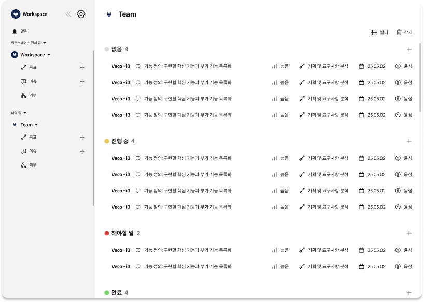Click the settings gear in the sidebar
This screenshot has height=302, width=424.
[x=81, y=14]
